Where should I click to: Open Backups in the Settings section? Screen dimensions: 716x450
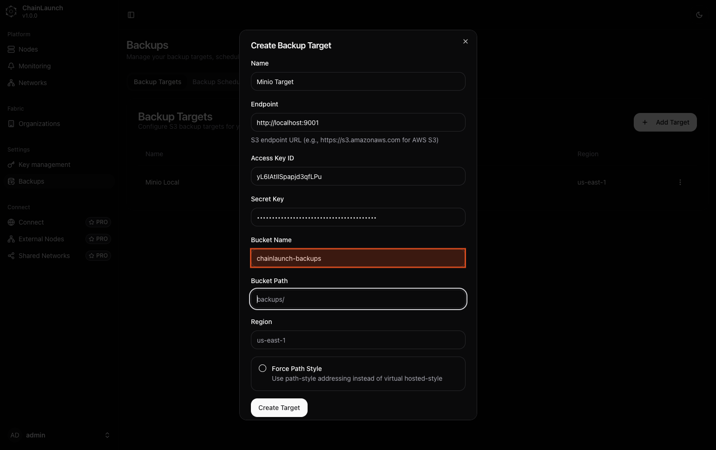click(x=31, y=181)
